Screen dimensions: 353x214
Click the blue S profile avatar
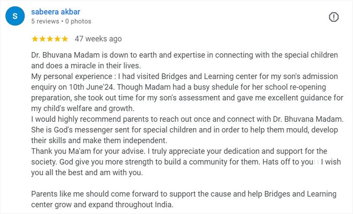[x=15, y=16]
